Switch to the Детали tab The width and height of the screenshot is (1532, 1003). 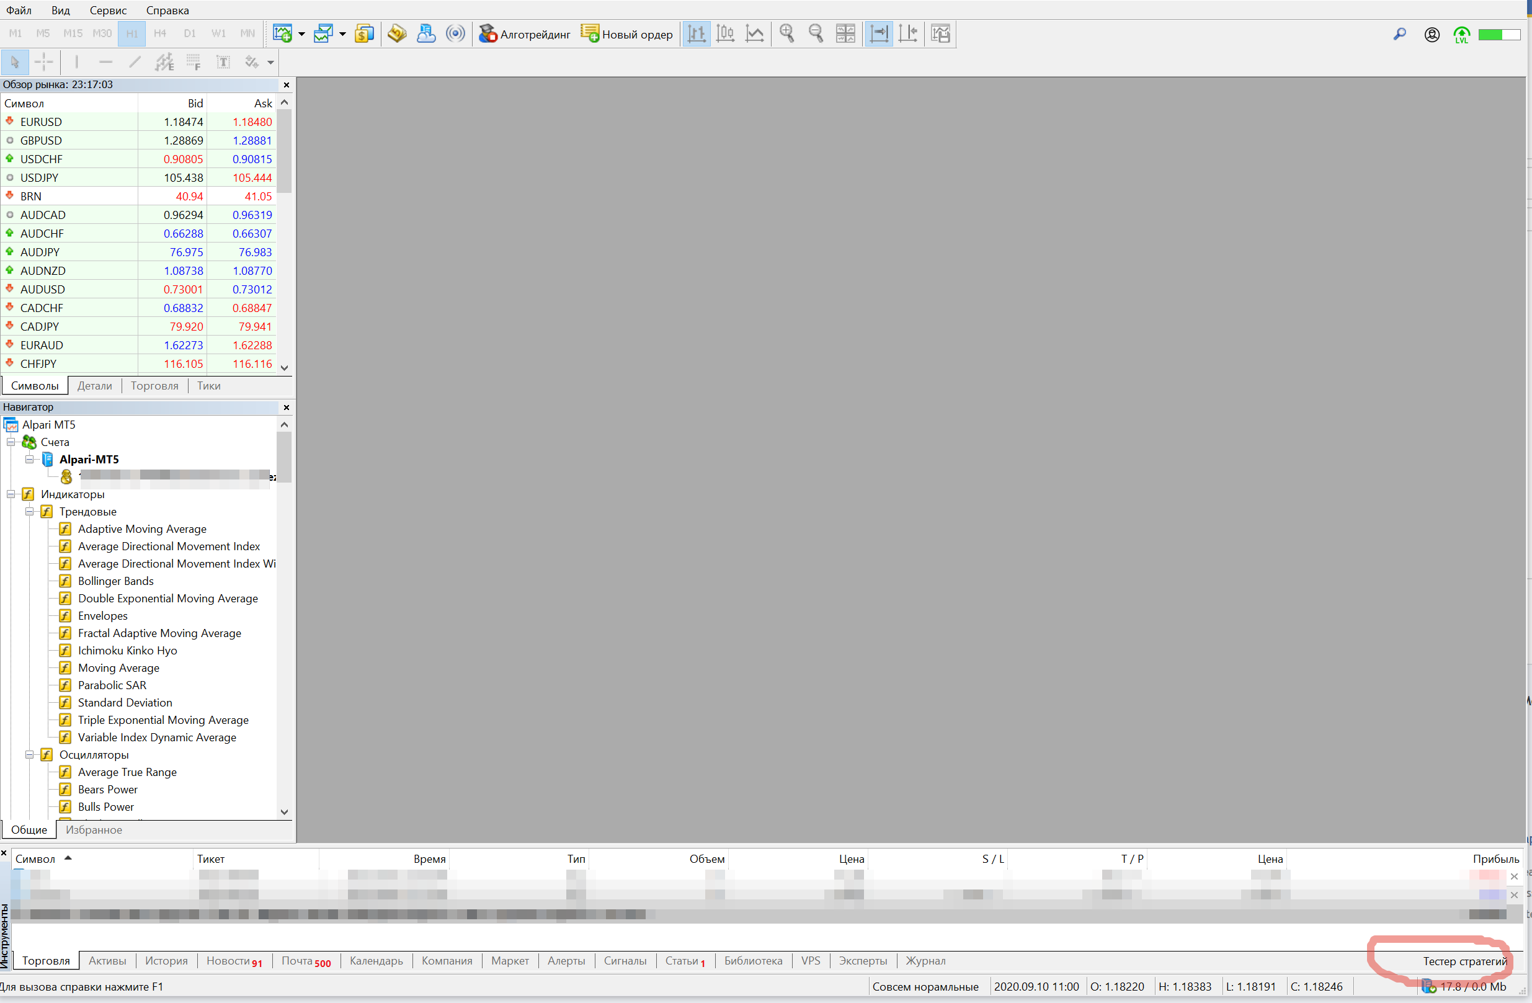(95, 386)
